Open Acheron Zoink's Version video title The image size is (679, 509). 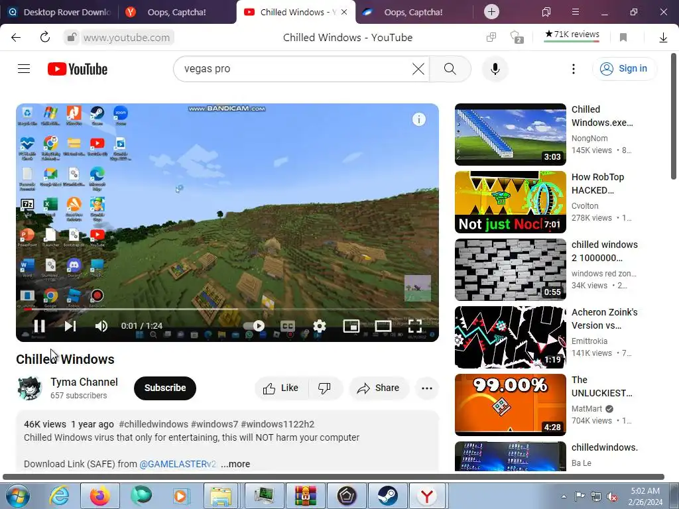(605, 319)
